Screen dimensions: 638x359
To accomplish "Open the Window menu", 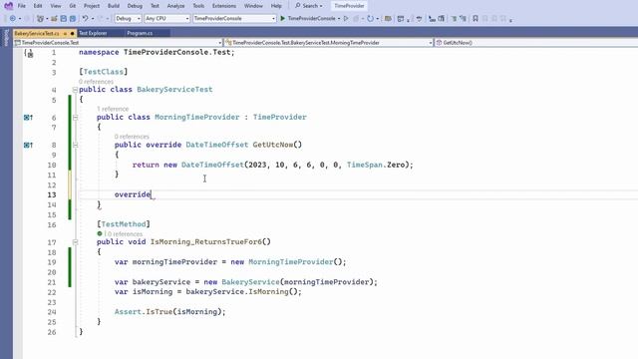I will click(253, 6).
